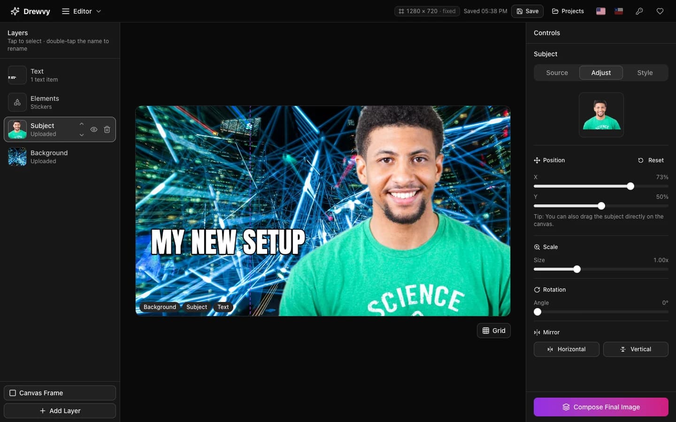Viewport: 676px width, 422px height.
Task: Adjust the Y position slider
Action: click(601, 206)
